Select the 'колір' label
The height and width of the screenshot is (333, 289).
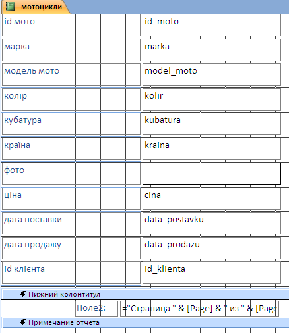(x=71, y=99)
